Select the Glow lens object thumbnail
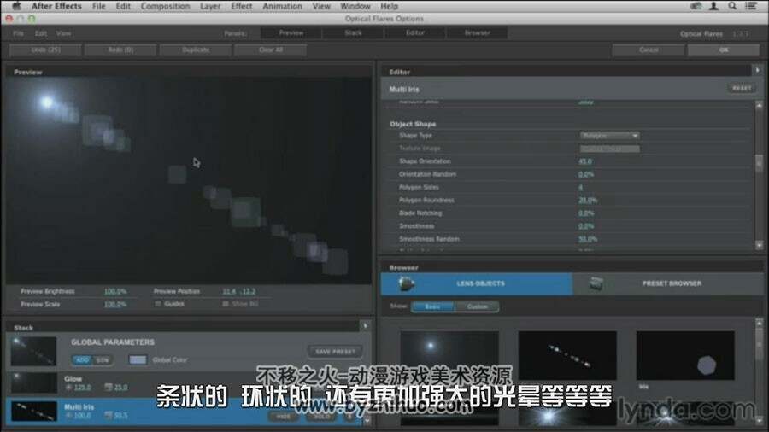This screenshot has width=769, height=432. (x=449, y=355)
